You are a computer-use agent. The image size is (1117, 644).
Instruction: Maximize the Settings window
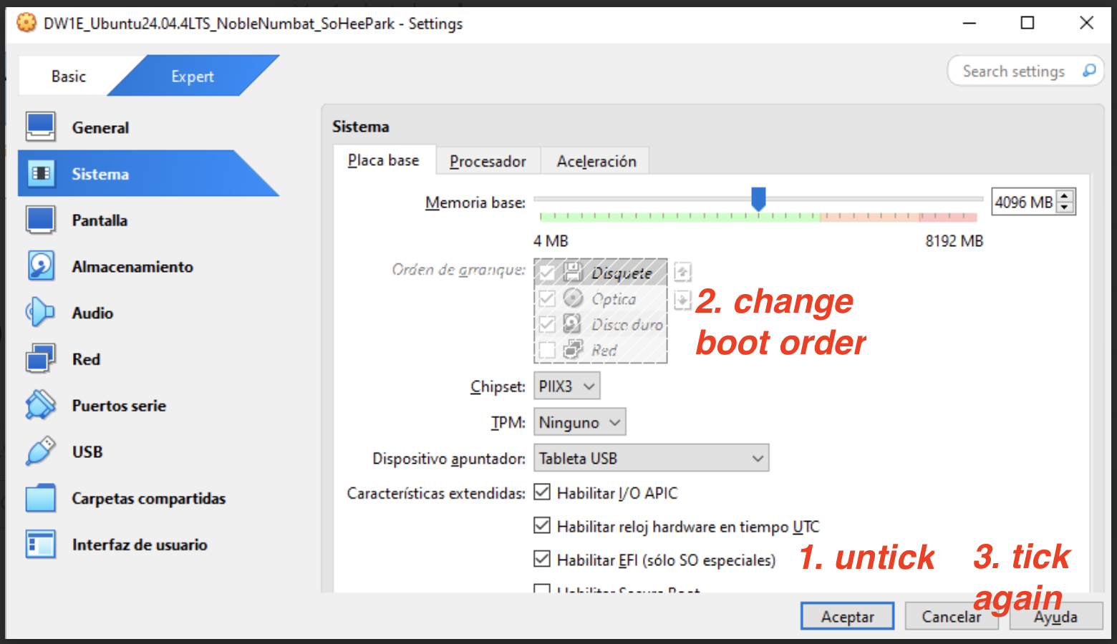click(1027, 23)
